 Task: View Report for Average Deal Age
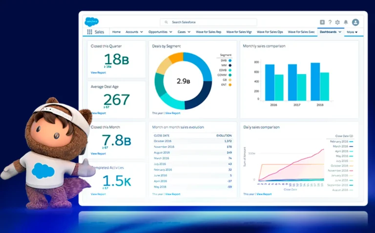pyautogui.click(x=98, y=113)
